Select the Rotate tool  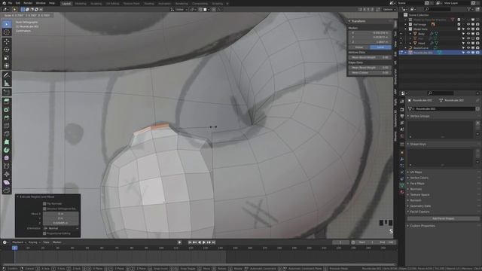point(7,50)
